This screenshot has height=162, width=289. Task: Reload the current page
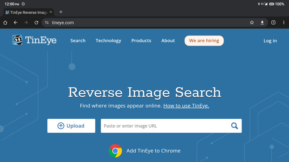pos(36,23)
